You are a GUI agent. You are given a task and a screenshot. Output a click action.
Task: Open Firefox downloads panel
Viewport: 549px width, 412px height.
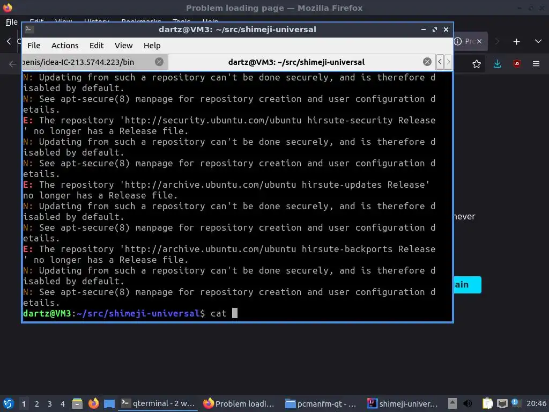(x=497, y=64)
